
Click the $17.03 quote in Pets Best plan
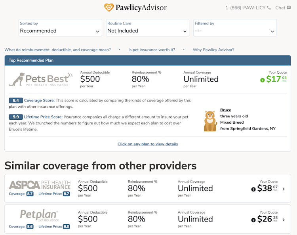coord(276,79)
